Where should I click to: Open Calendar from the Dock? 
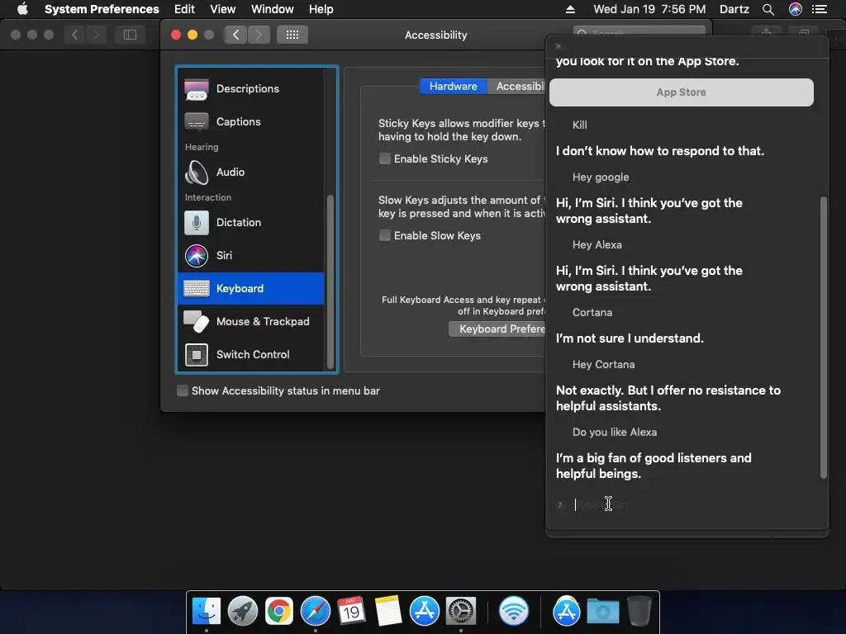tap(351, 611)
